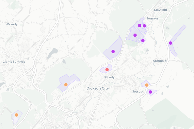Click the Blakely label text

109,77
